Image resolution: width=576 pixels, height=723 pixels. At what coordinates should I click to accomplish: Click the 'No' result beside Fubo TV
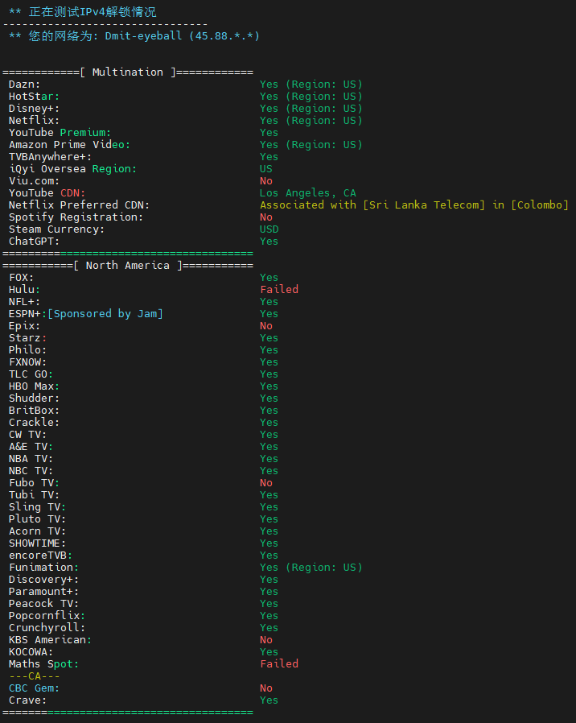(266, 483)
